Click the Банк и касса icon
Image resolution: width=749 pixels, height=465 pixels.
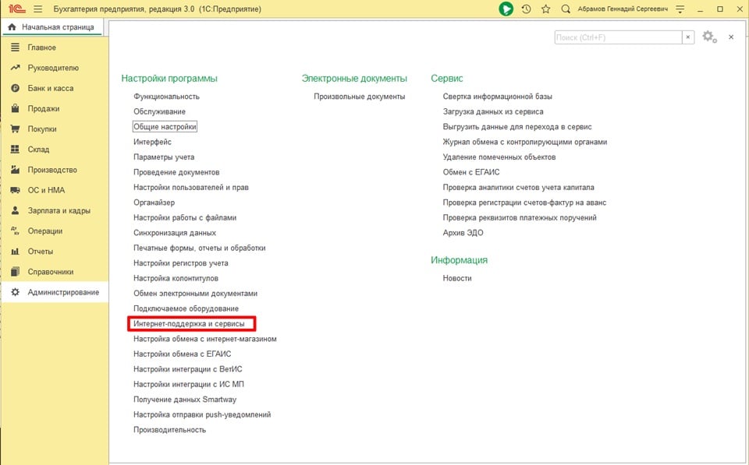coord(15,89)
